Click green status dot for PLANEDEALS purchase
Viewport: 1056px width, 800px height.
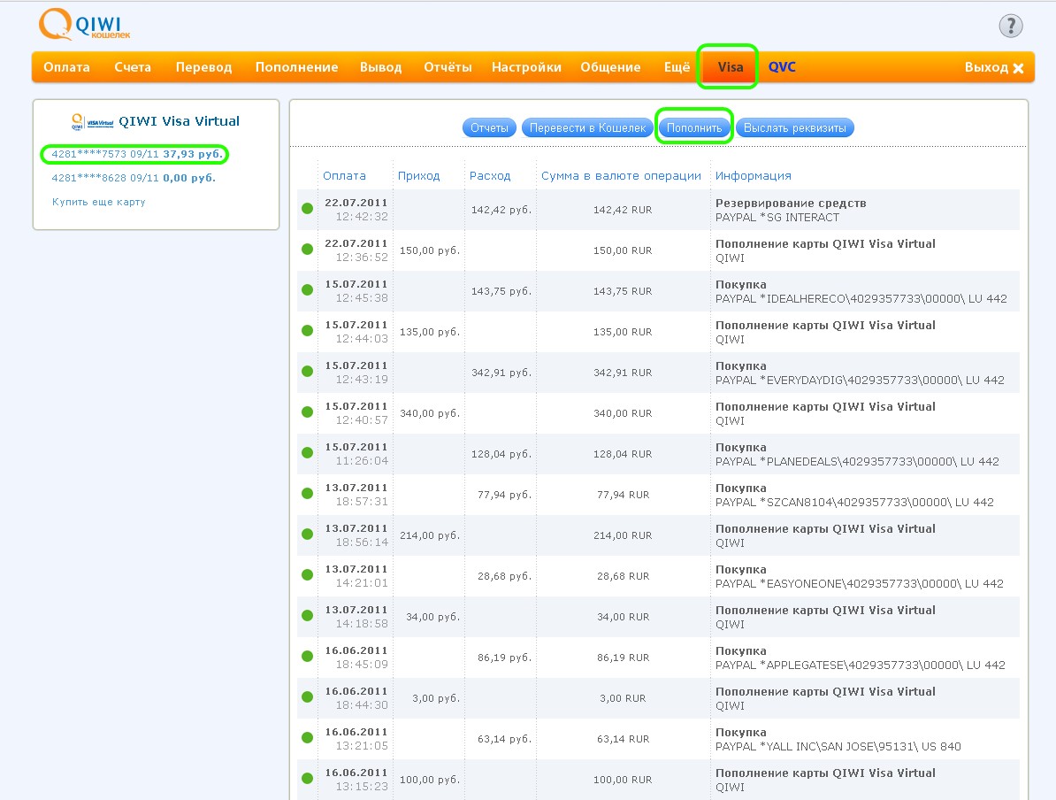(307, 453)
